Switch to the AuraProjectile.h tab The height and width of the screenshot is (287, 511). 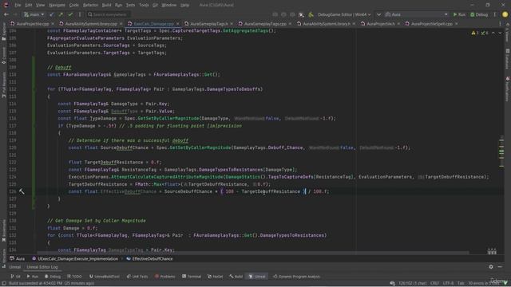[381, 24]
